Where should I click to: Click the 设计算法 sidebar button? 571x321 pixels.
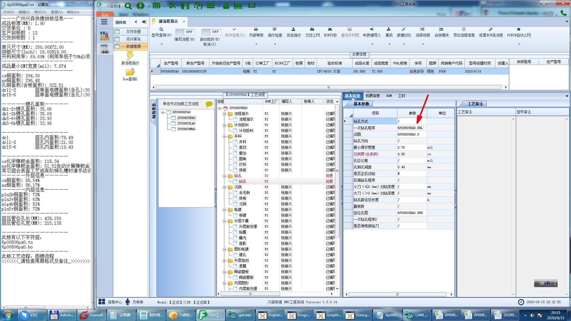click(131, 39)
